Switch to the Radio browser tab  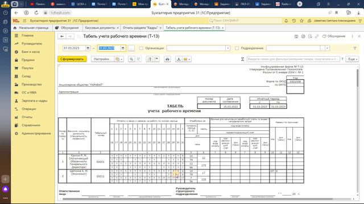pos(283,4)
